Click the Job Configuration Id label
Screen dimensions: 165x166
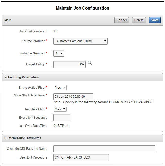click(33, 31)
